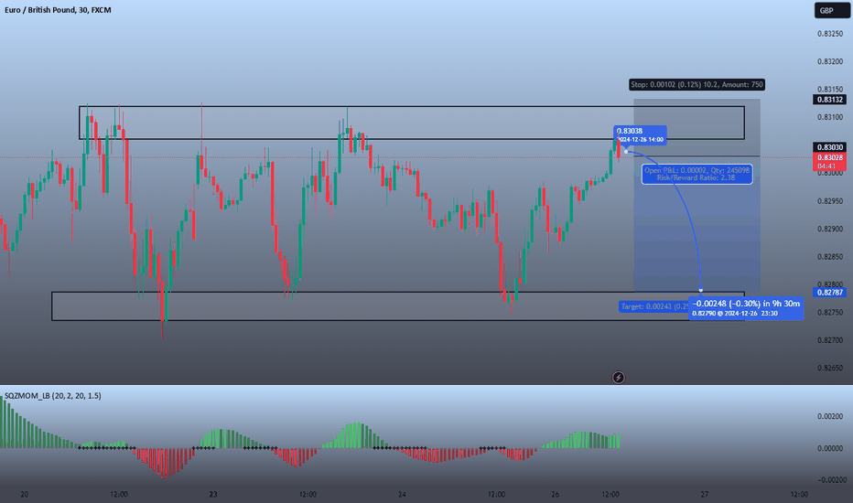The width and height of the screenshot is (853, 503).
Task: Click the 0.82787 target price tag
Action: tap(829, 293)
